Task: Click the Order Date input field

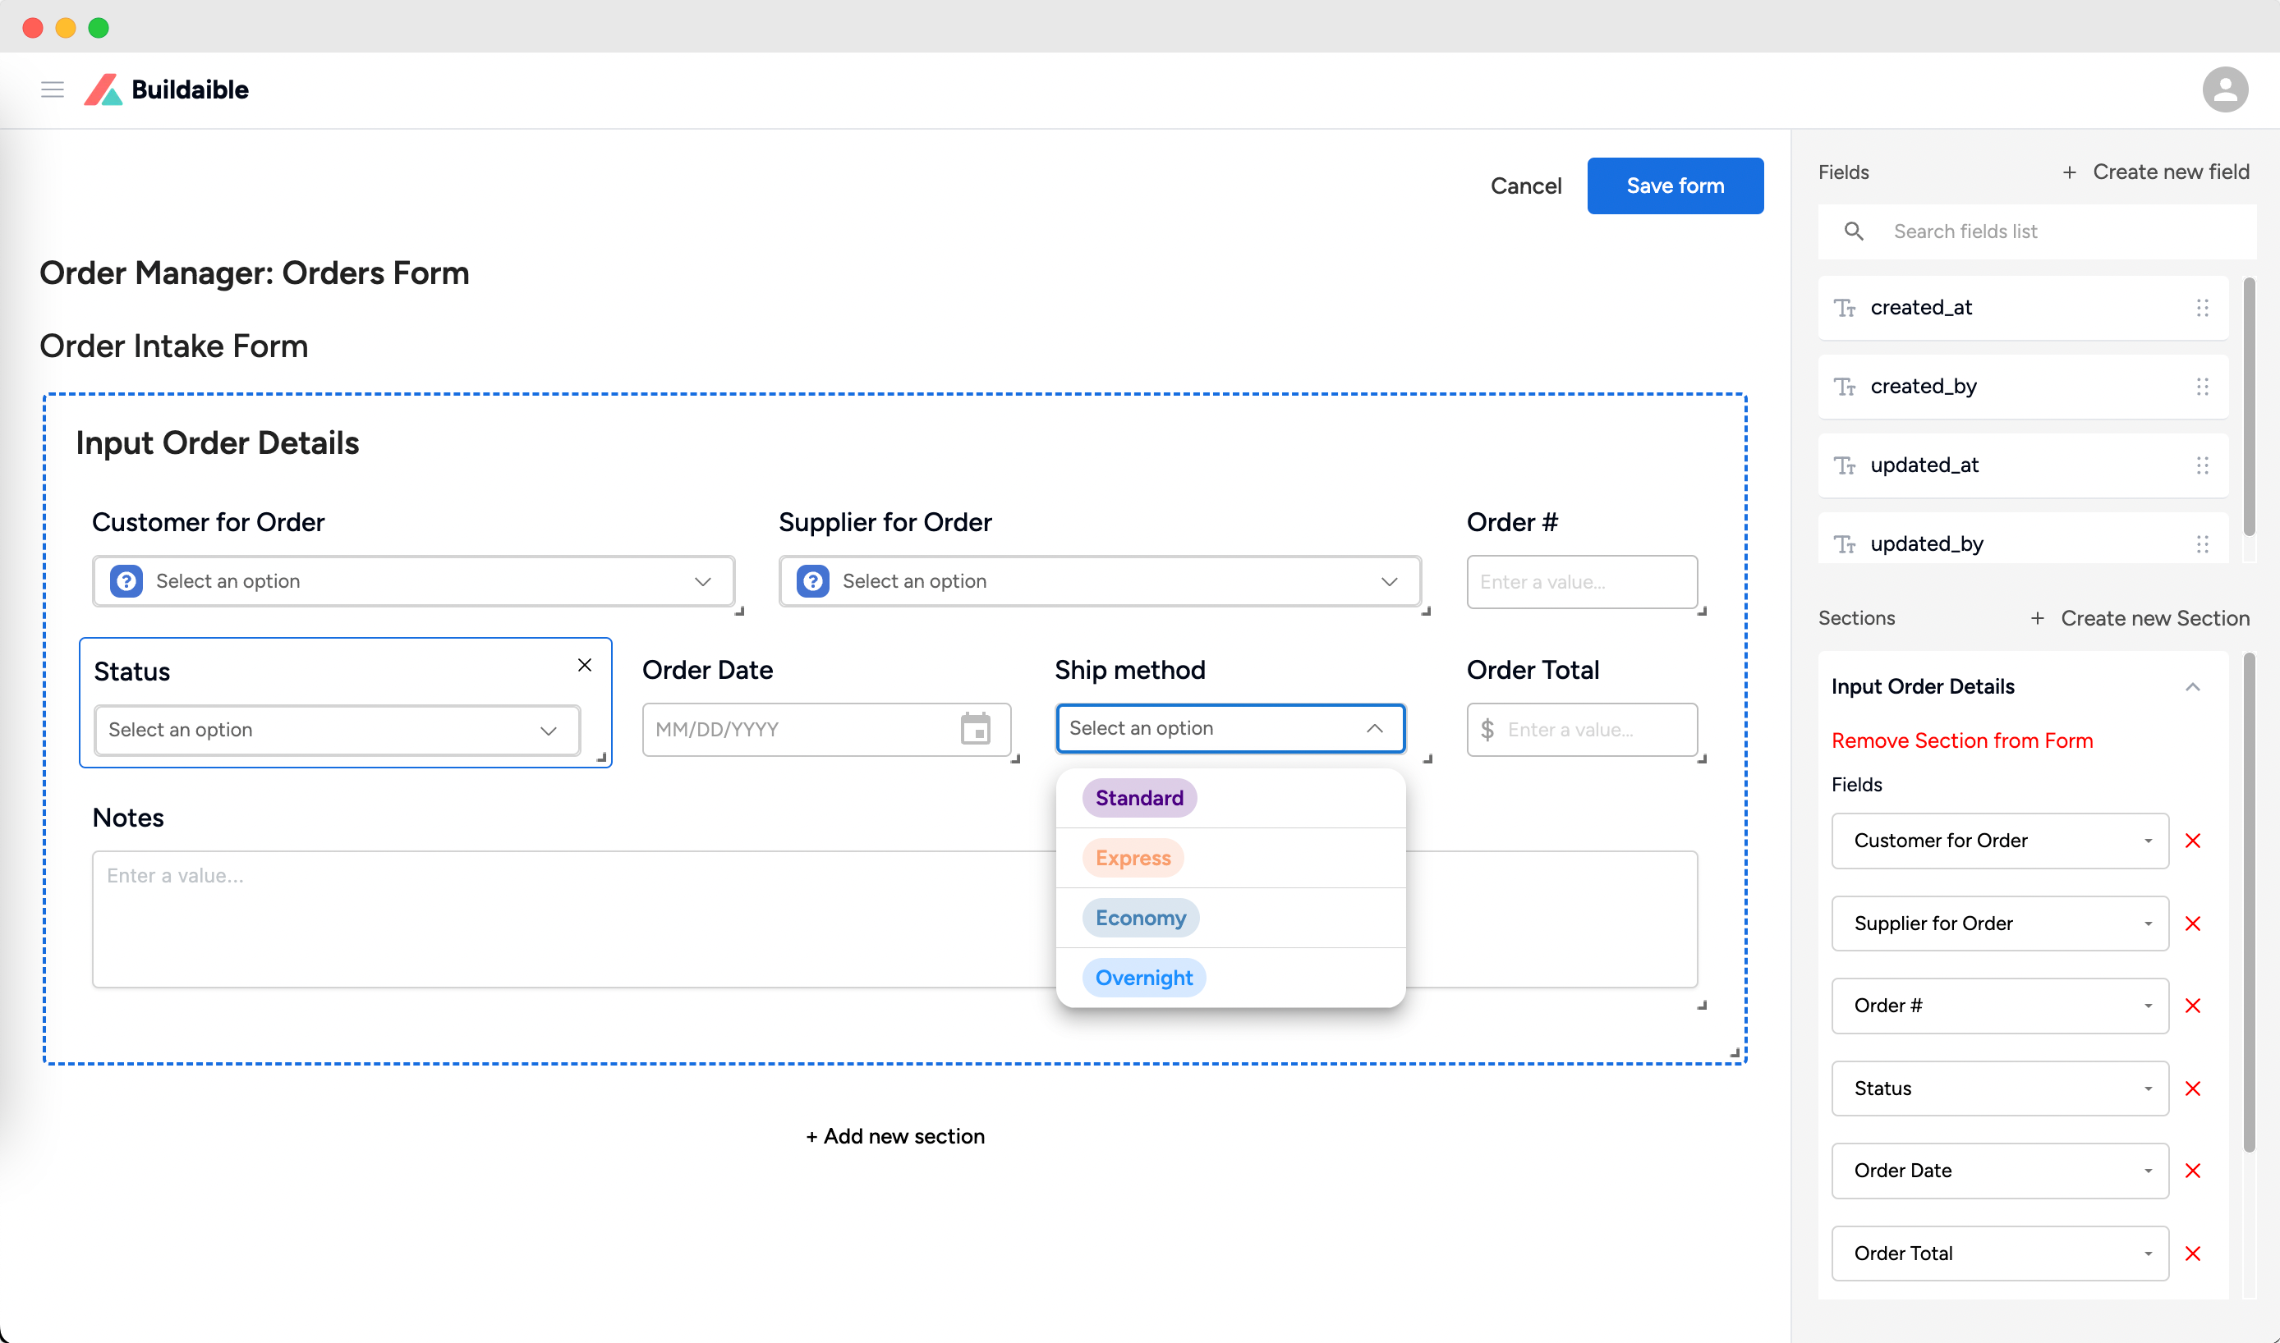Action: 825,730
